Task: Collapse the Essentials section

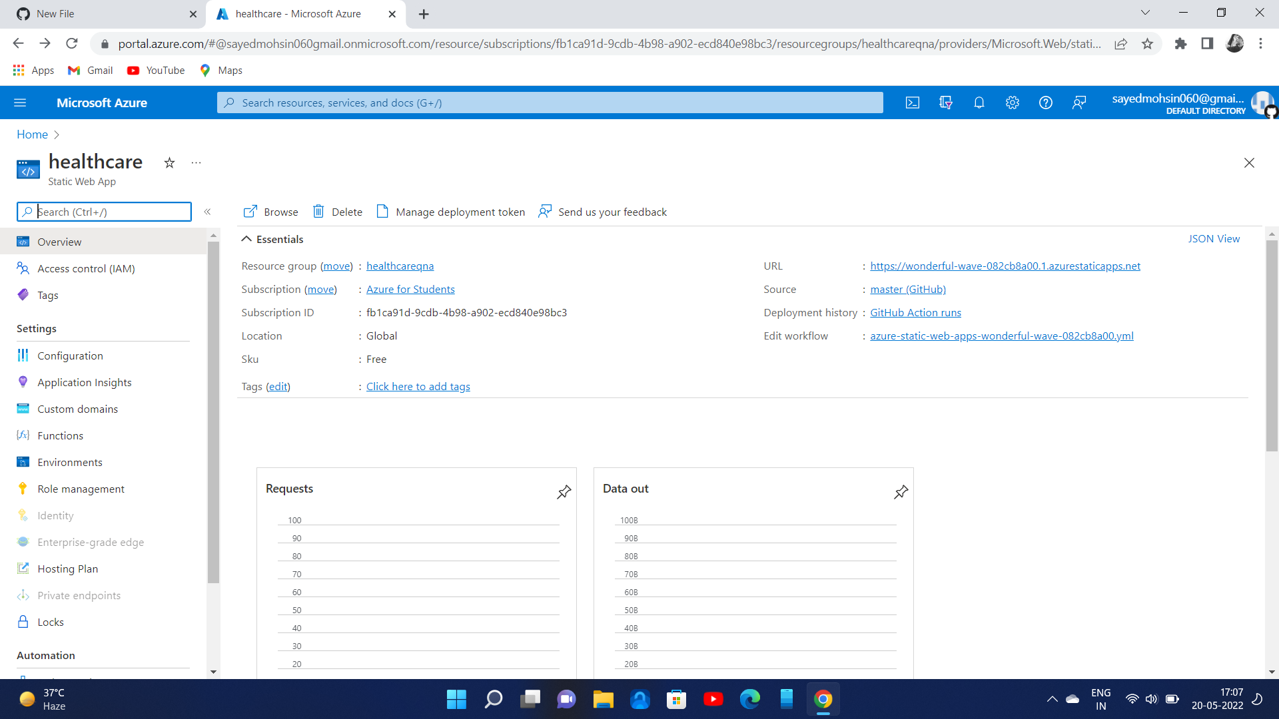Action: (246, 238)
